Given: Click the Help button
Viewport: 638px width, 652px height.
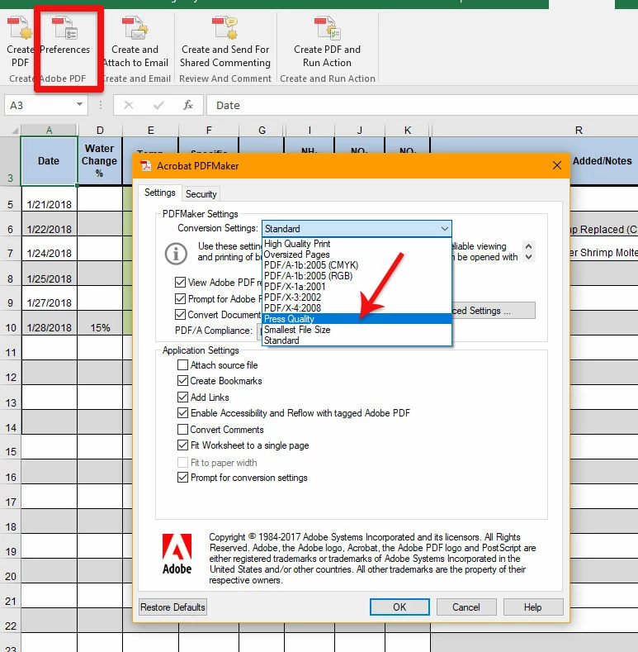Looking at the screenshot, I should 533,607.
